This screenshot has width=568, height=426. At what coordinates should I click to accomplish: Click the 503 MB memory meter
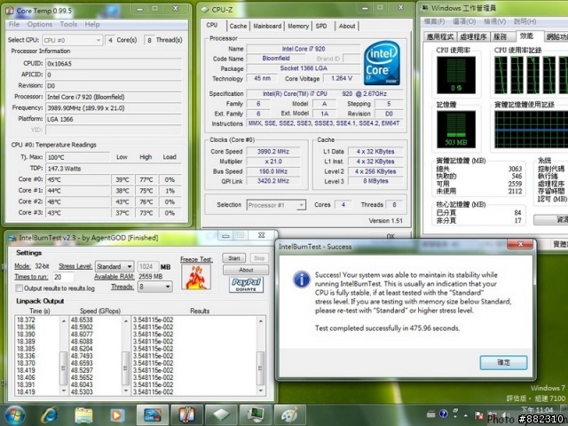click(456, 130)
